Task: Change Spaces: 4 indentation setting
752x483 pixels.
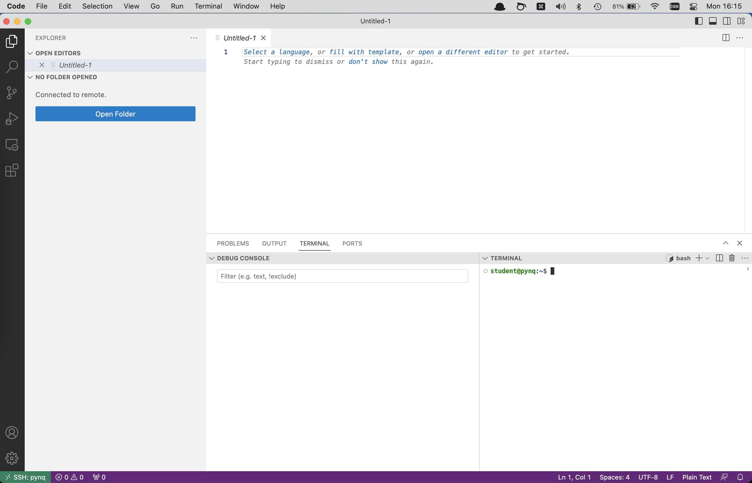Action: click(614, 477)
